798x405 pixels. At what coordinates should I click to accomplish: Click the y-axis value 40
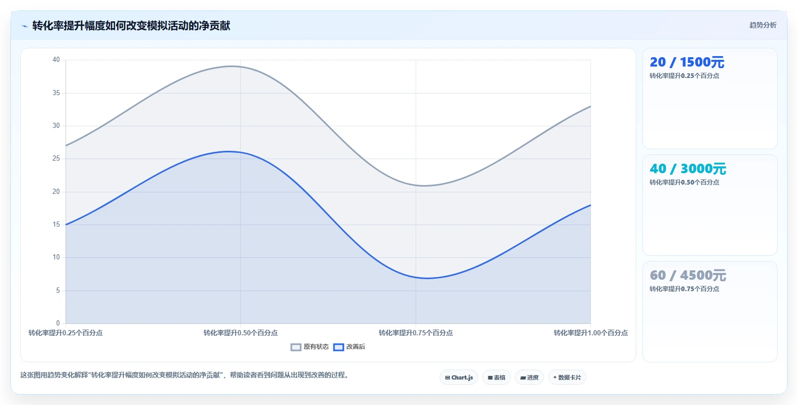click(56, 60)
